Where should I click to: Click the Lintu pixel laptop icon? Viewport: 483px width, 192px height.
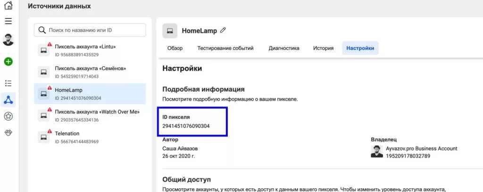[44, 50]
